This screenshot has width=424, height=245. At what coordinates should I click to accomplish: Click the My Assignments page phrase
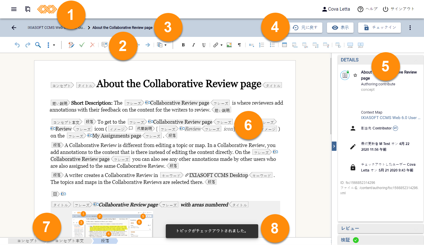coord(117,136)
